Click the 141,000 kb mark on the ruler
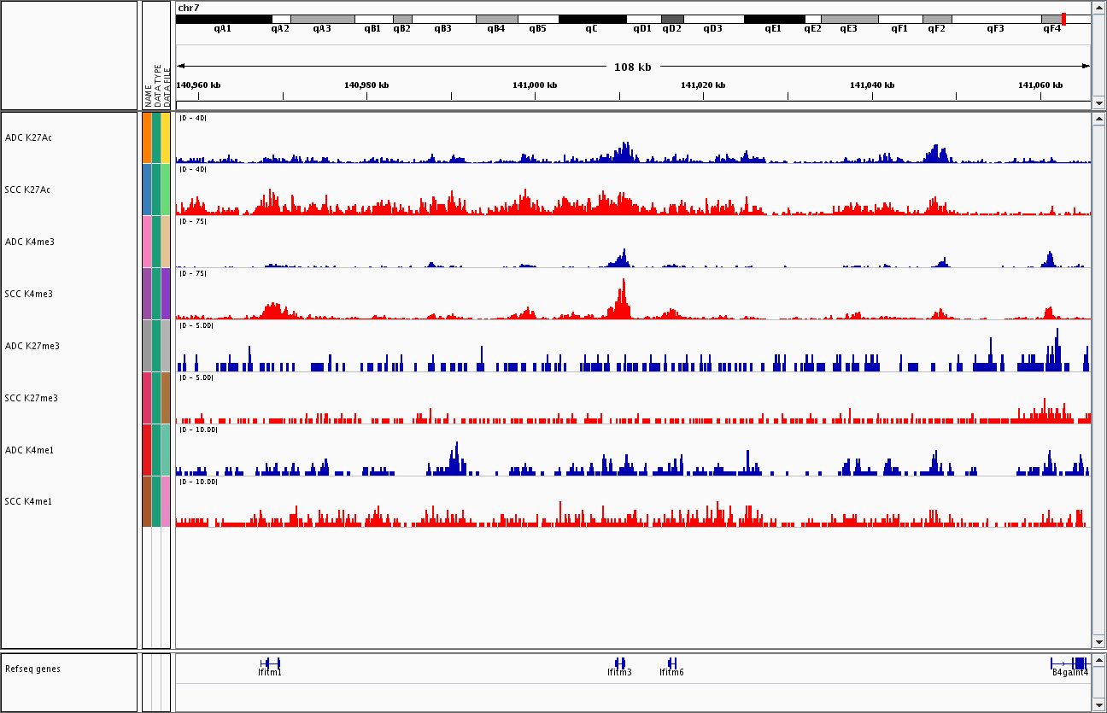This screenshot has height=713, width=1107. point(536,95)
